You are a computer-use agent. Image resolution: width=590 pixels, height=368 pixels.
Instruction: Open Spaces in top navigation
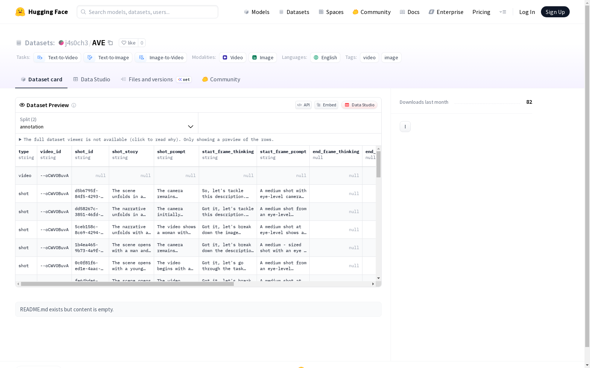click(331, 12)
